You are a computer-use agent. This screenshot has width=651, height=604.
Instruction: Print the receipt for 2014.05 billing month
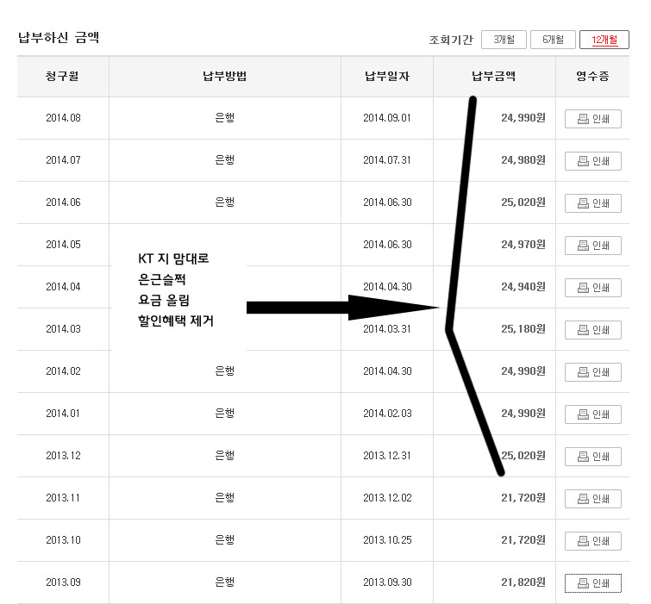(592, 246)
